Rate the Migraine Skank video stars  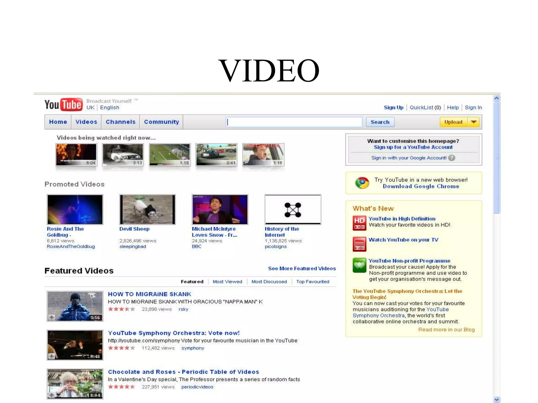click(121, 309)
